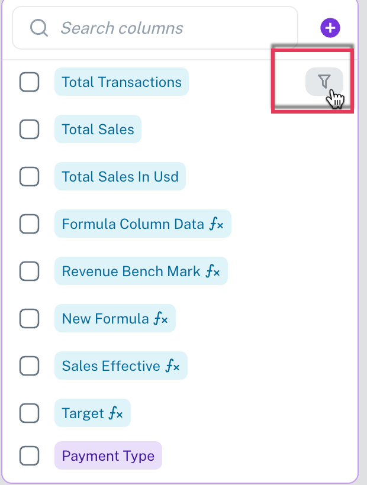Tick the Total Sales checkbox
Image resolution: width=367 pixels, height=485 pixels.
(30, 130)
